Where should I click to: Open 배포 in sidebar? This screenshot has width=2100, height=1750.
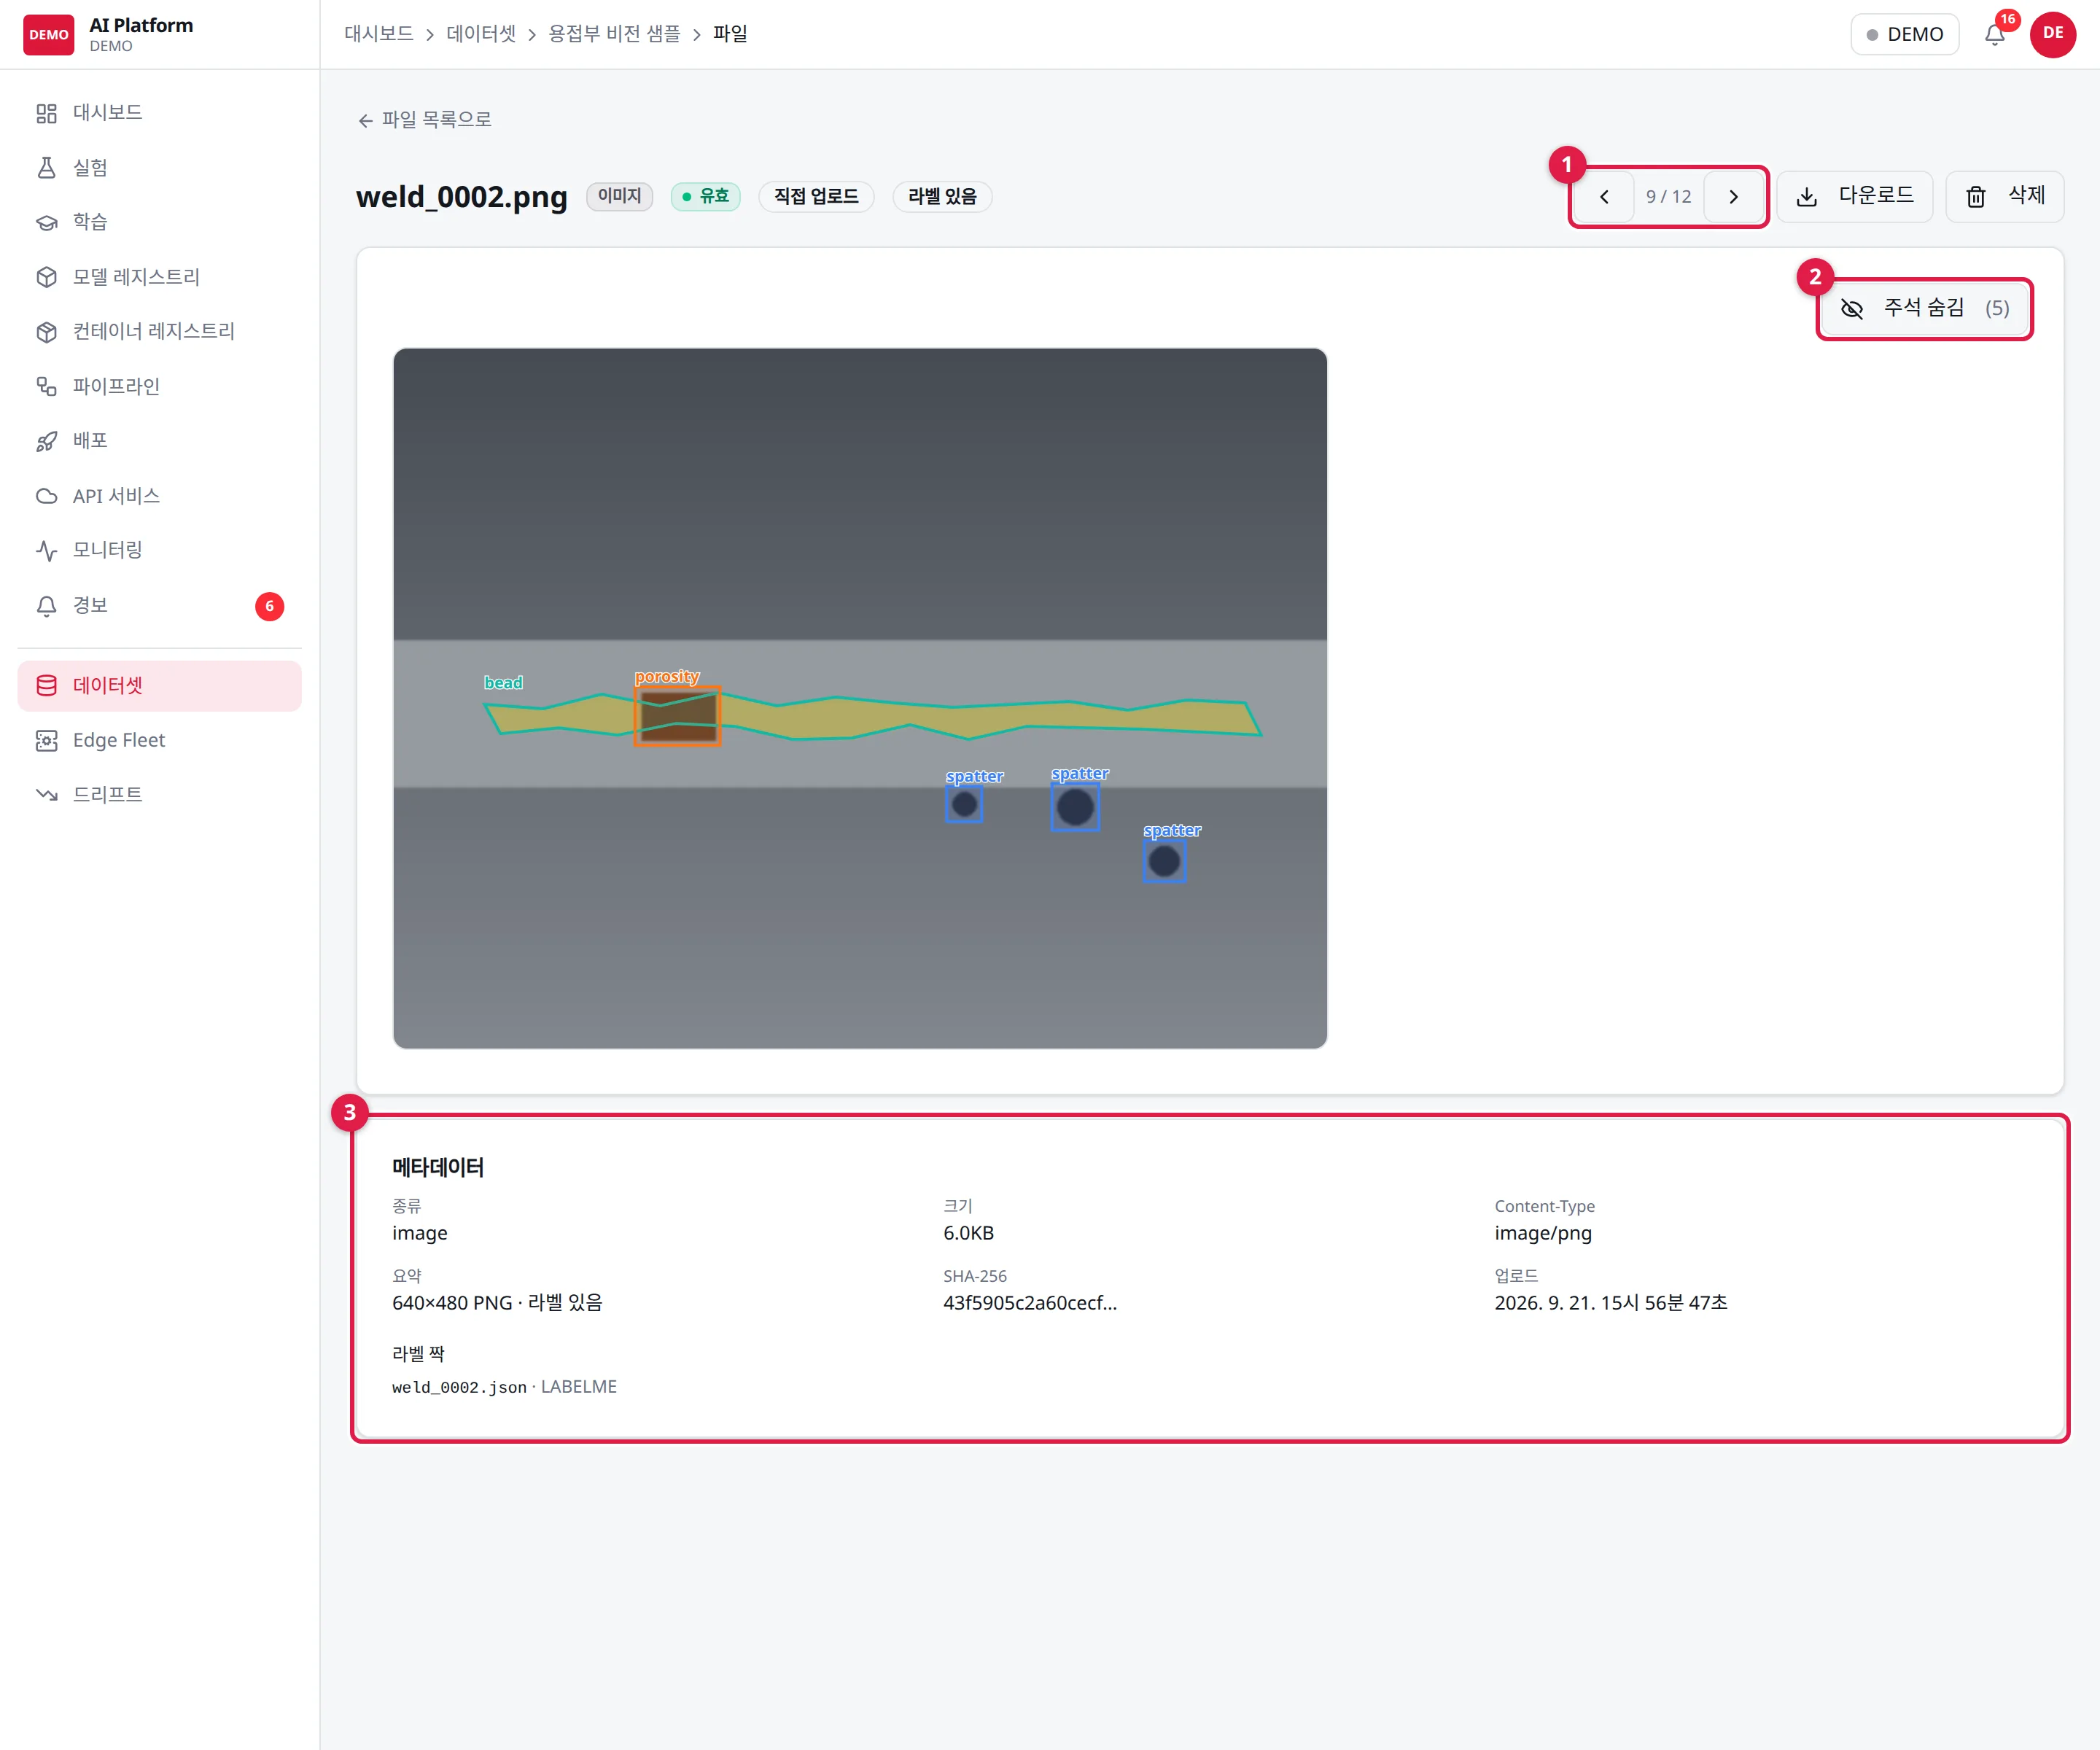160,441
